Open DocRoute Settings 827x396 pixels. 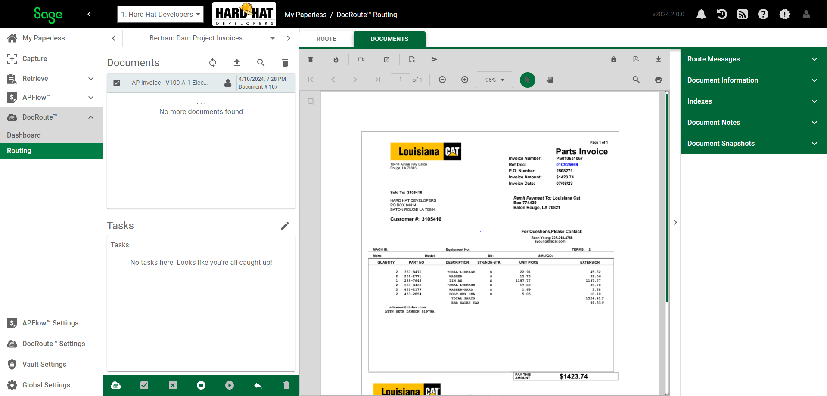click(51, 344)
